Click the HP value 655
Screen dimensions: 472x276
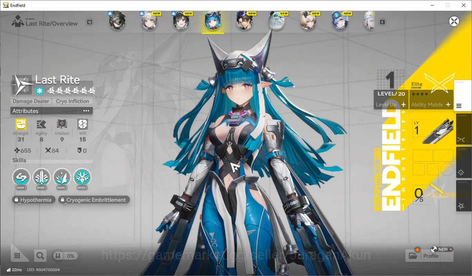26,151
